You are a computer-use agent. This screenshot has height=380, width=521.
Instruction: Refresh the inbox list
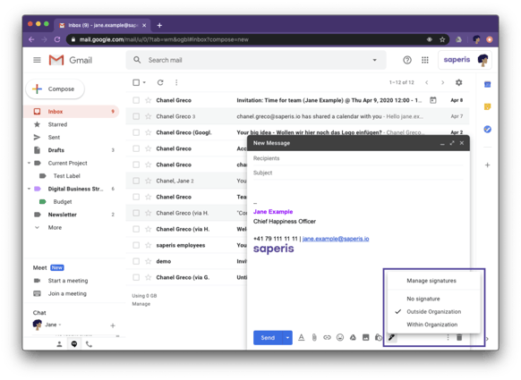click(x=160, y=82)
